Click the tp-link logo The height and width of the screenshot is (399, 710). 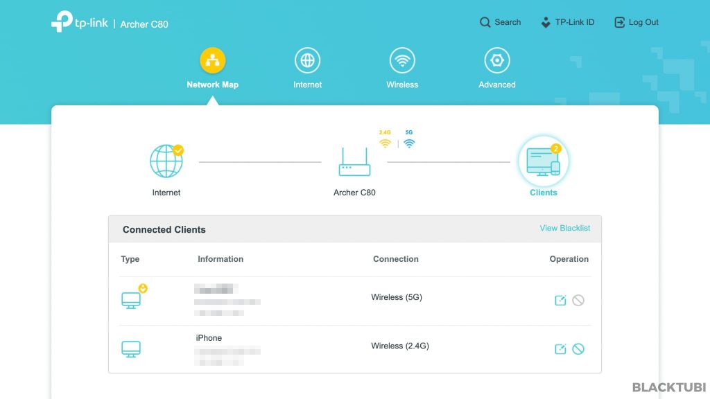point(80,21)
